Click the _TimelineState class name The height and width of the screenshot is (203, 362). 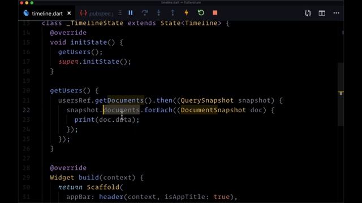(x=95, y=23)
